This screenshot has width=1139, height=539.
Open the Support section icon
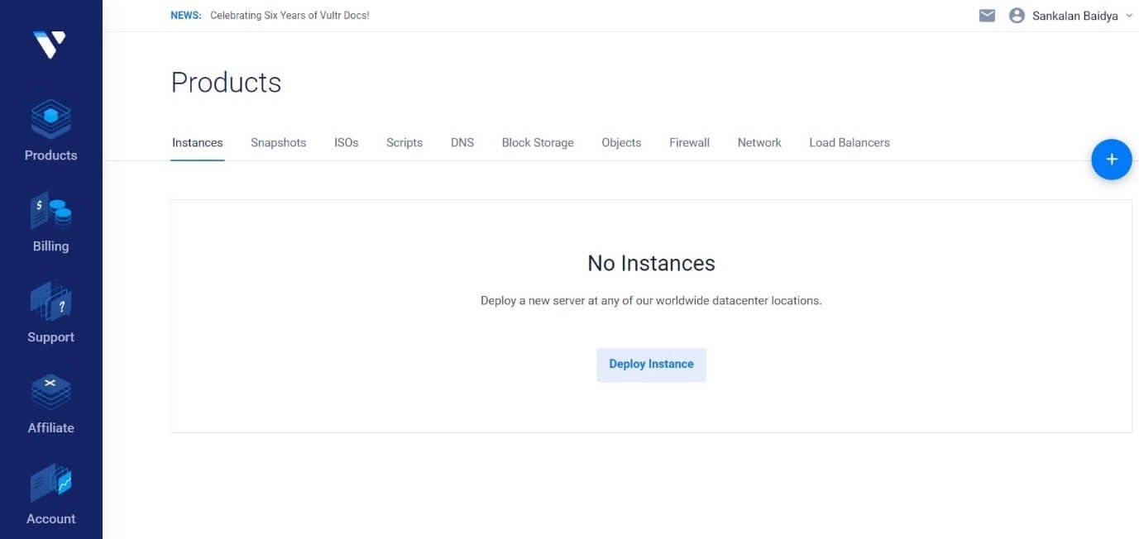click(50, 302)
